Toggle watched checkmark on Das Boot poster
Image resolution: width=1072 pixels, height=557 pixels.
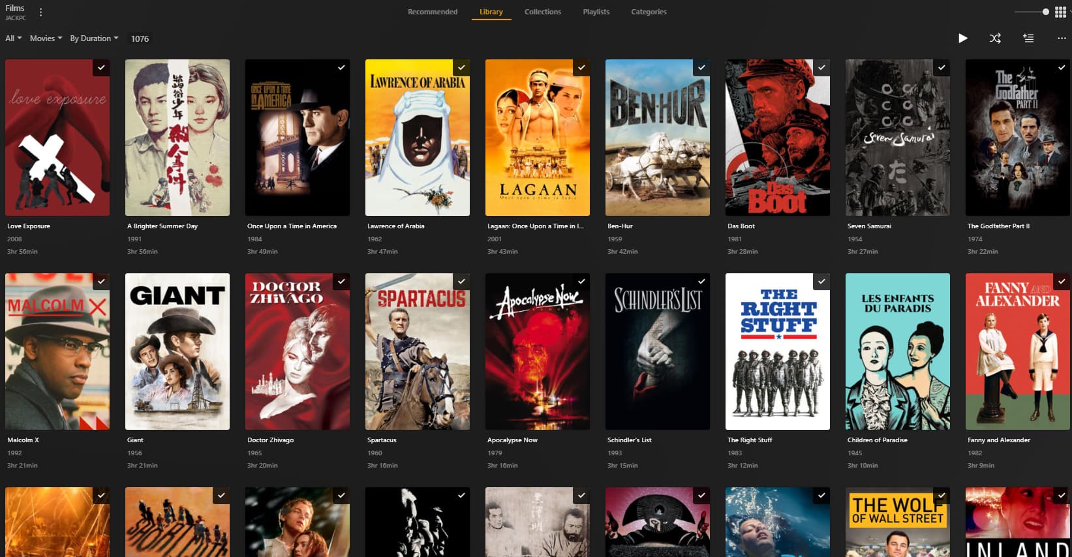821,68
